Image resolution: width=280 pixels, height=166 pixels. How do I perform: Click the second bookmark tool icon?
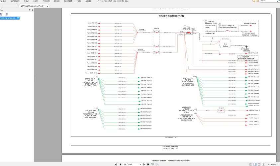point(6,14)
